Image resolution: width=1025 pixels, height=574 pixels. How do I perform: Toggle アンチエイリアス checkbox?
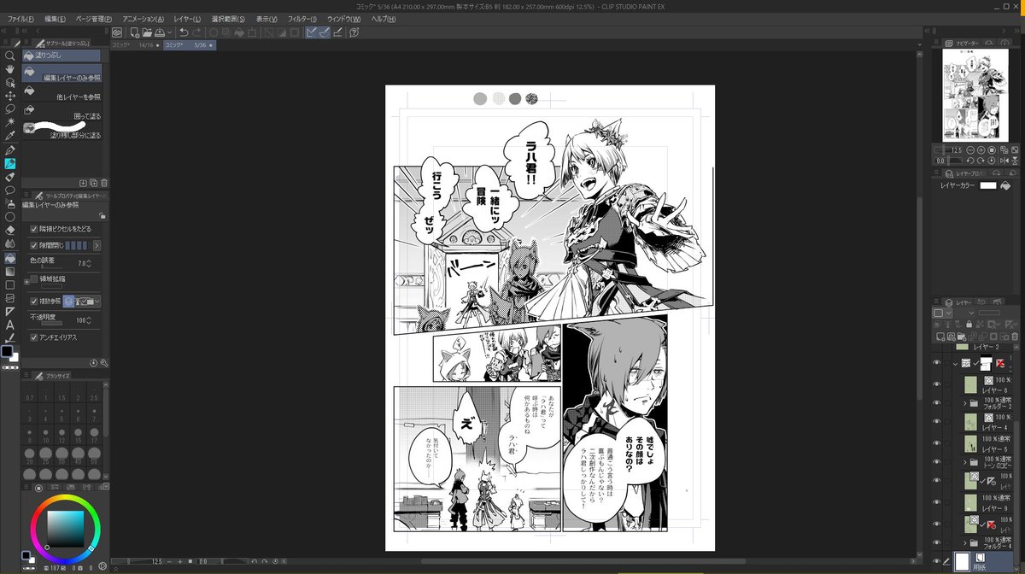(x=34, y=337)
